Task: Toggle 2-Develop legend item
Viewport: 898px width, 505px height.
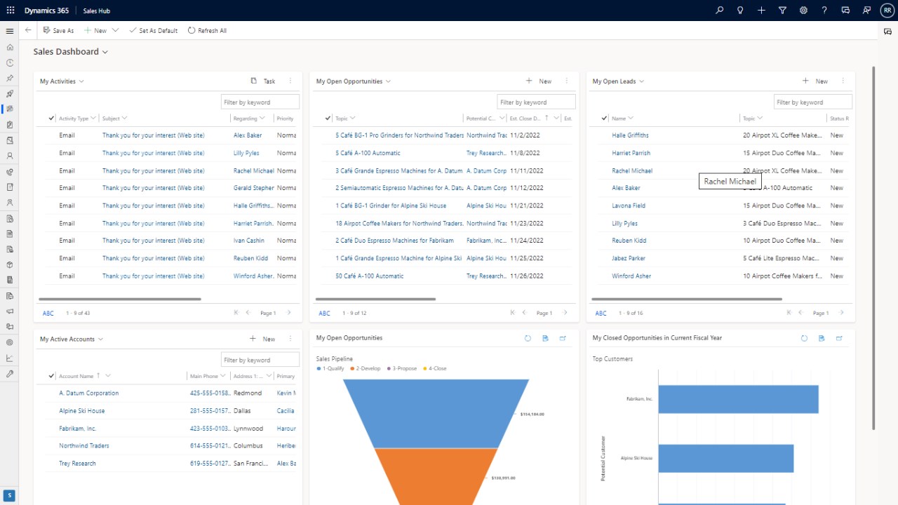Action: (x=367, y=368)
